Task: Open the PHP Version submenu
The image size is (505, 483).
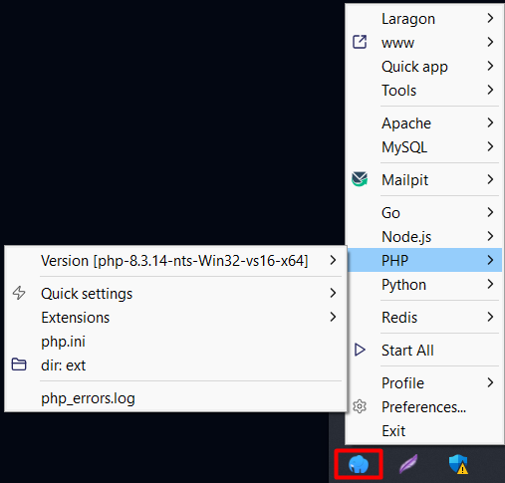Action: (175, 261)
